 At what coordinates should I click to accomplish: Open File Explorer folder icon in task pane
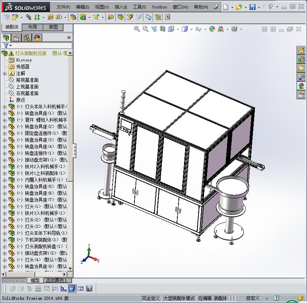[301, 68]
